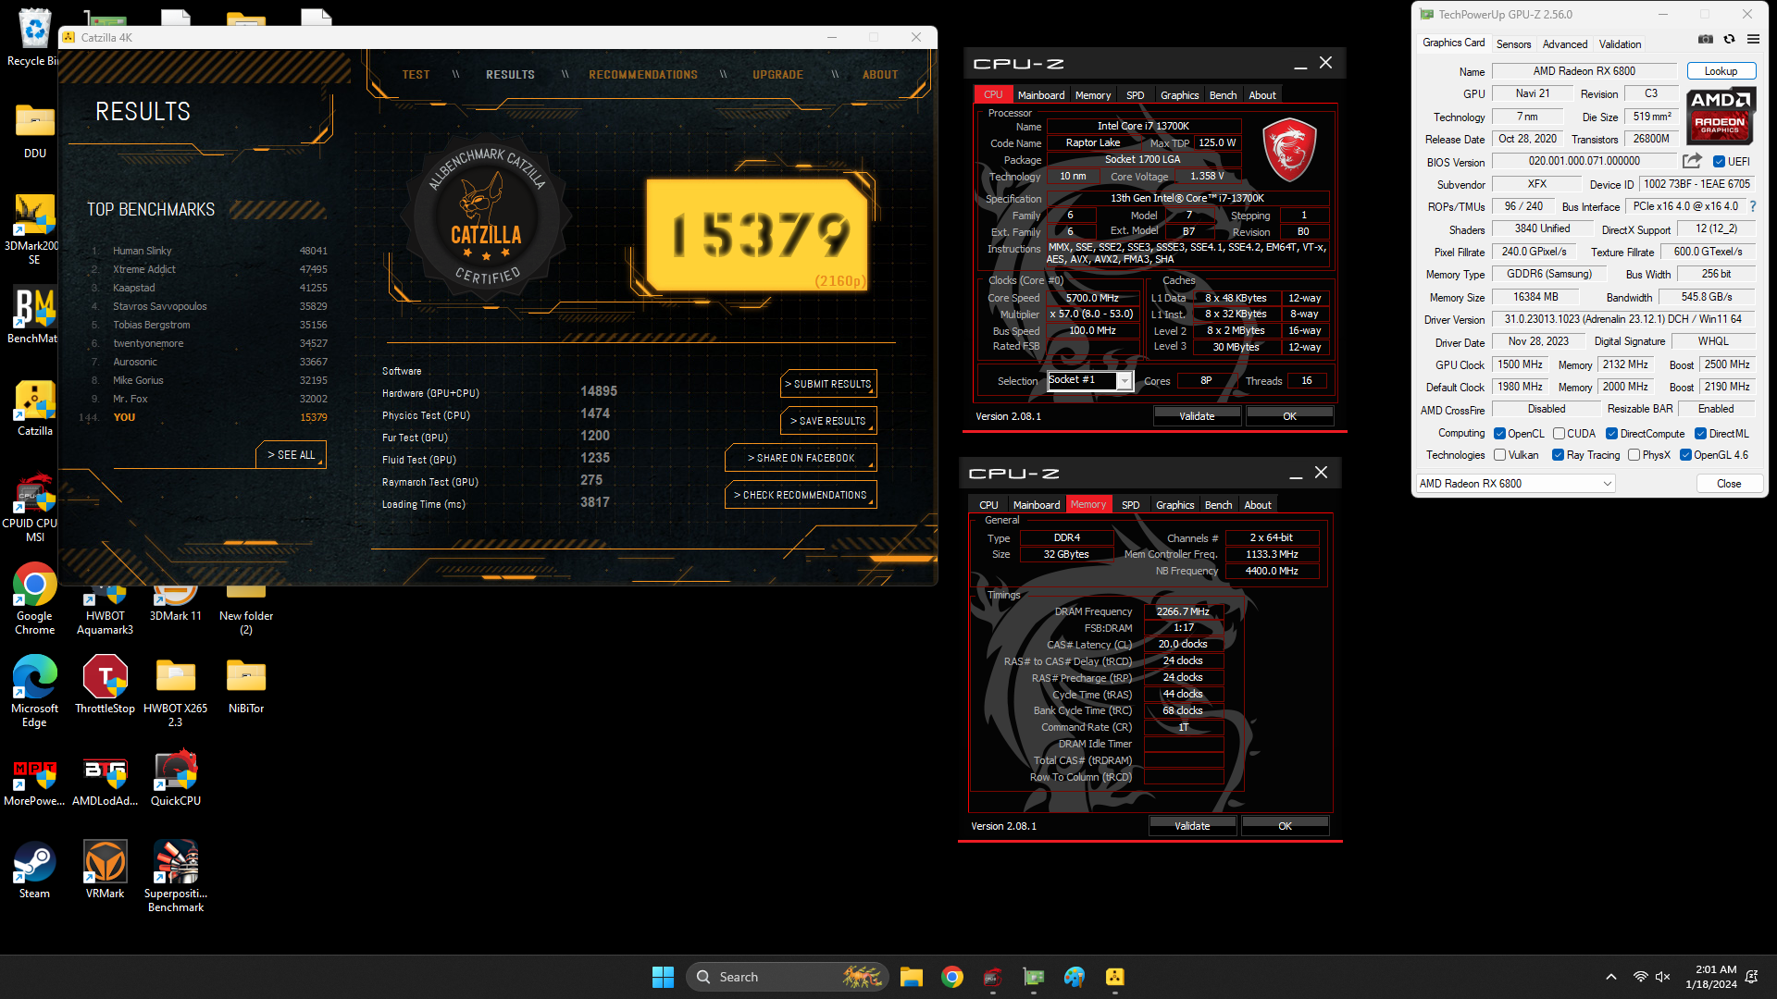Expand the AMD Radeon RX 6800 GPU selector
Viewport: 1777px width, 999px height.
tap(1515, 484)
